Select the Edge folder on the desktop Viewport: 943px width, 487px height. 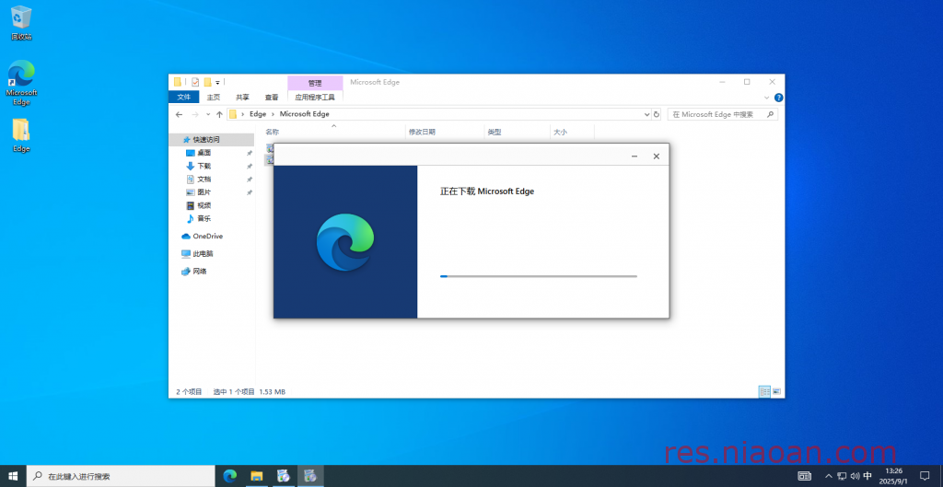(x=21, y=135)
